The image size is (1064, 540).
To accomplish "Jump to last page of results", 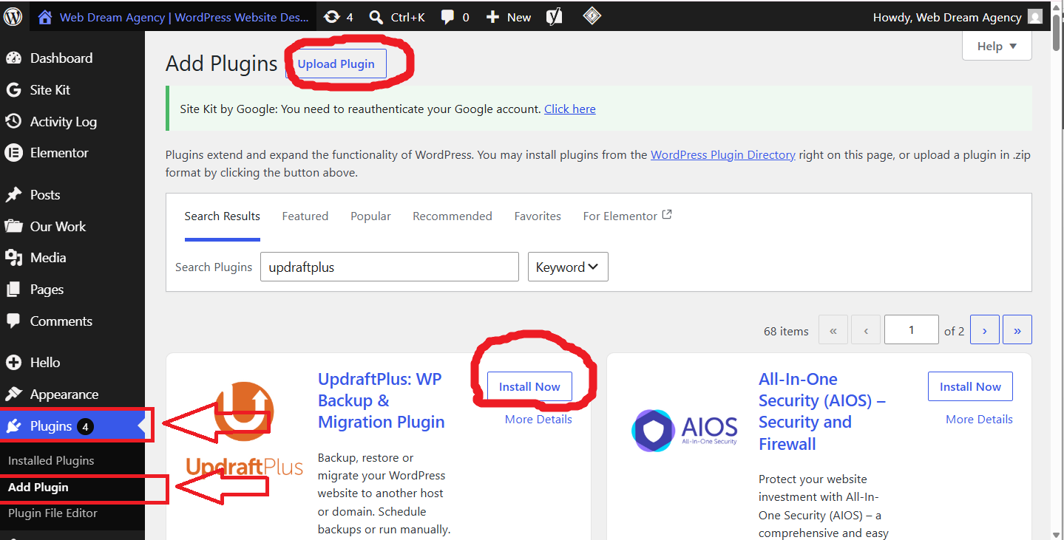I will [x=1017, y=330].
